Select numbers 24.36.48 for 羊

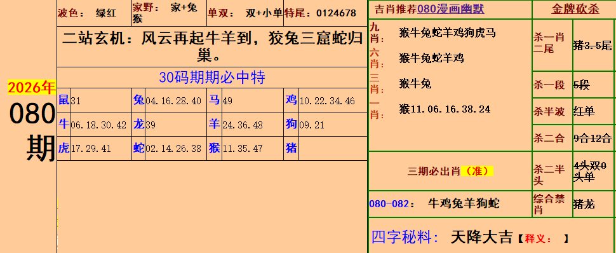[243, 125]
